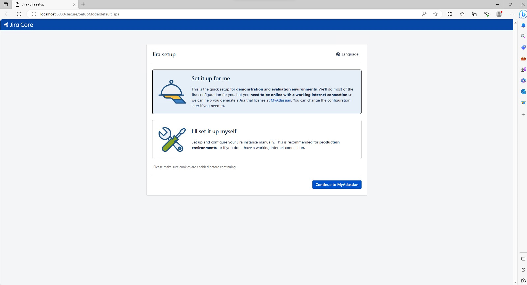Open Copilot in the Edge sidebar
The height and width of the screenshot is (285, 527).
point(523,14)
